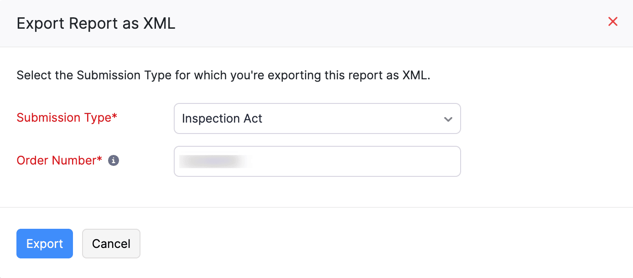Click the chevron on the Submission Type selector
The width and height of the screenshot is (633, 278).
(447, 118)
